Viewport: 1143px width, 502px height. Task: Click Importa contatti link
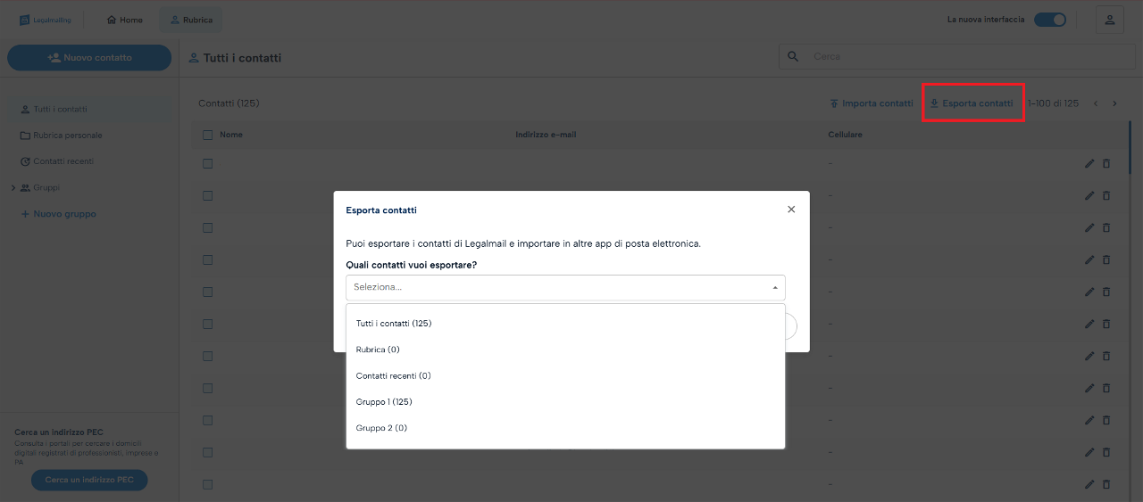click(x=872, y=103)
